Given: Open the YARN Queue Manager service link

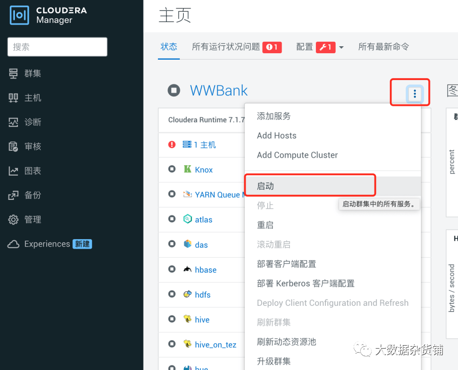Looking at the screenshot, I should [x=220, y=195].
